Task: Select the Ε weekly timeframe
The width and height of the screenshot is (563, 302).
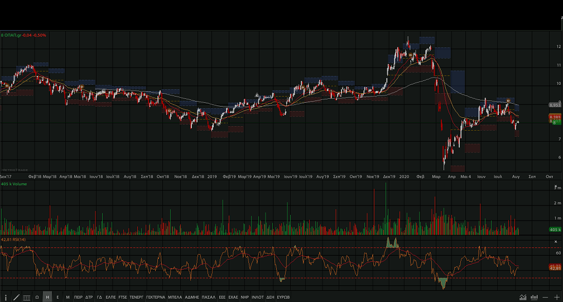Action: tap(57, 298)
